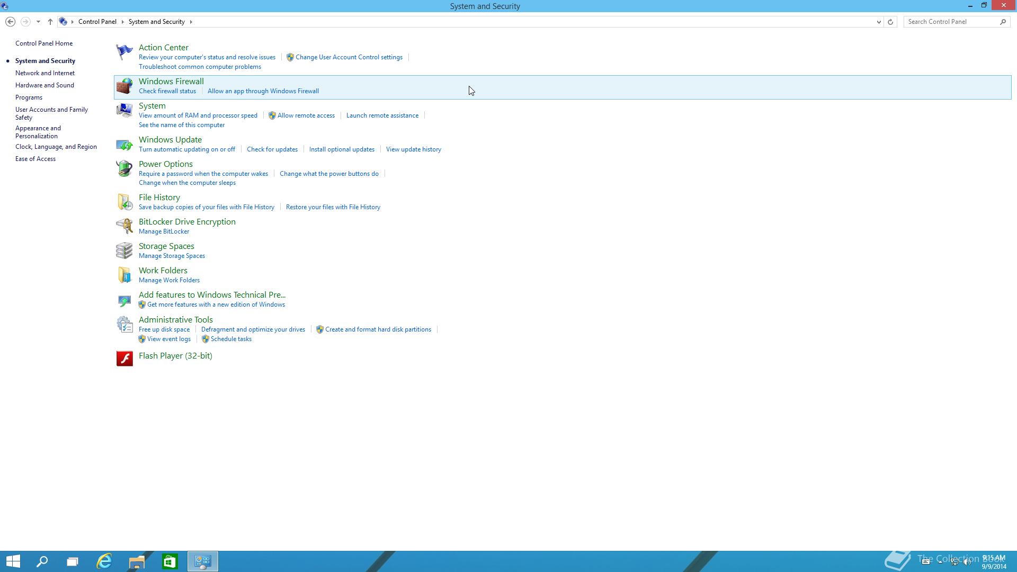1017x572 pixels.
Task: Click View event logs link
Action: pos(168,339)
